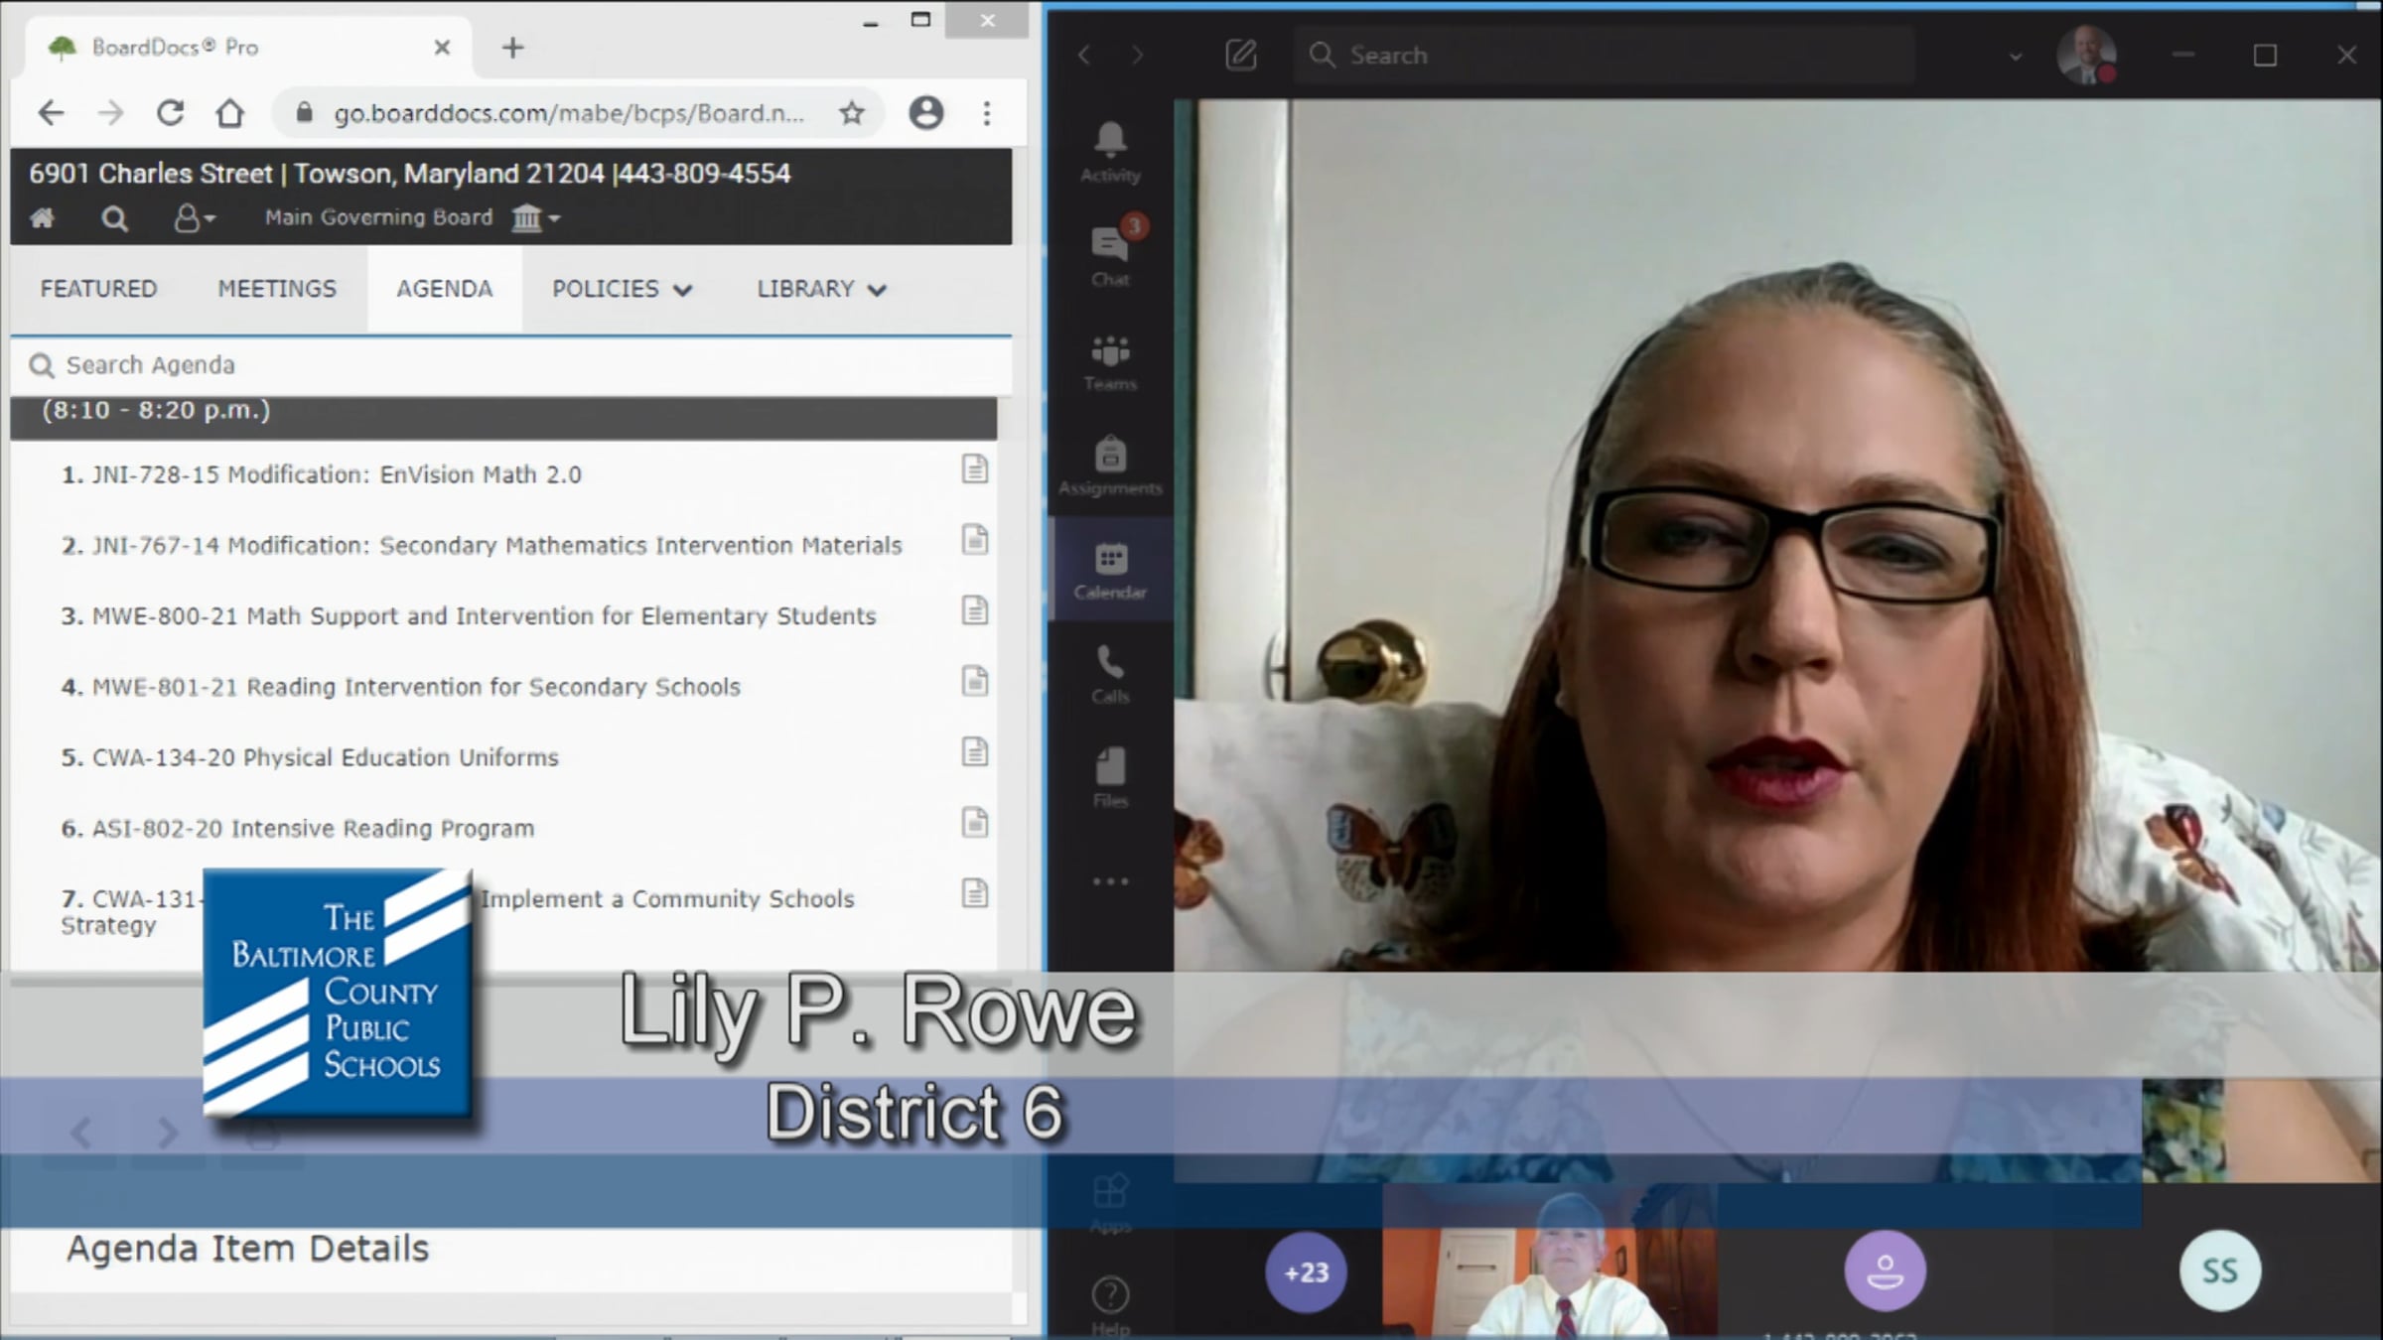Show more apps in Teams sidebar

pos(1110,881)
